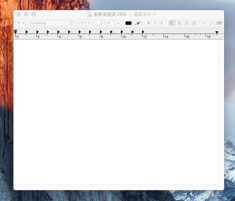Toggle italic formatting
235x201 pixels.
tap(155, 23)
